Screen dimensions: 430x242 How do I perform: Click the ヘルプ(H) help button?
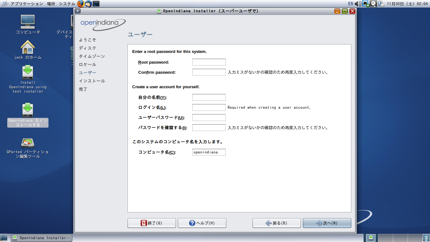click(x=202, y=223)
